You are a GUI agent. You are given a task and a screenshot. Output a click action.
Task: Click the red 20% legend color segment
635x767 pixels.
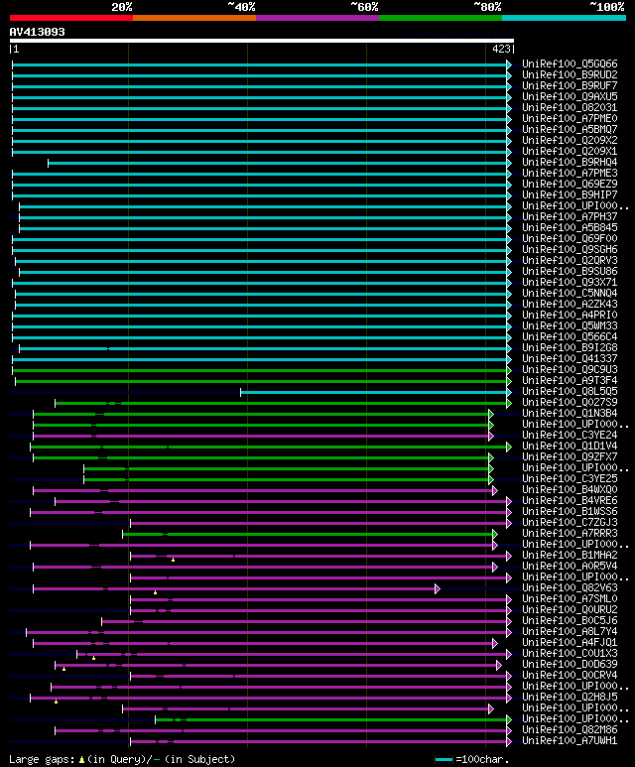click(x=71, y=18)
